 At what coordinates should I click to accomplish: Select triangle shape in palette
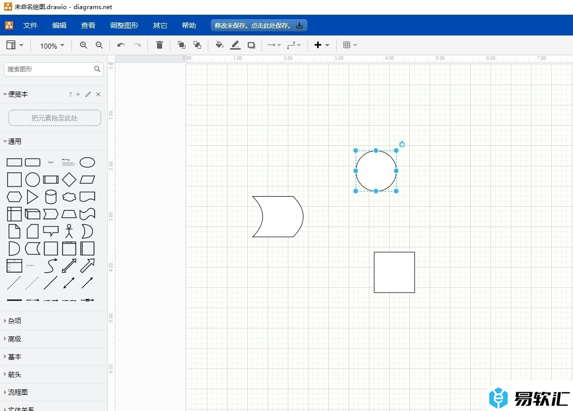(32, 197)
